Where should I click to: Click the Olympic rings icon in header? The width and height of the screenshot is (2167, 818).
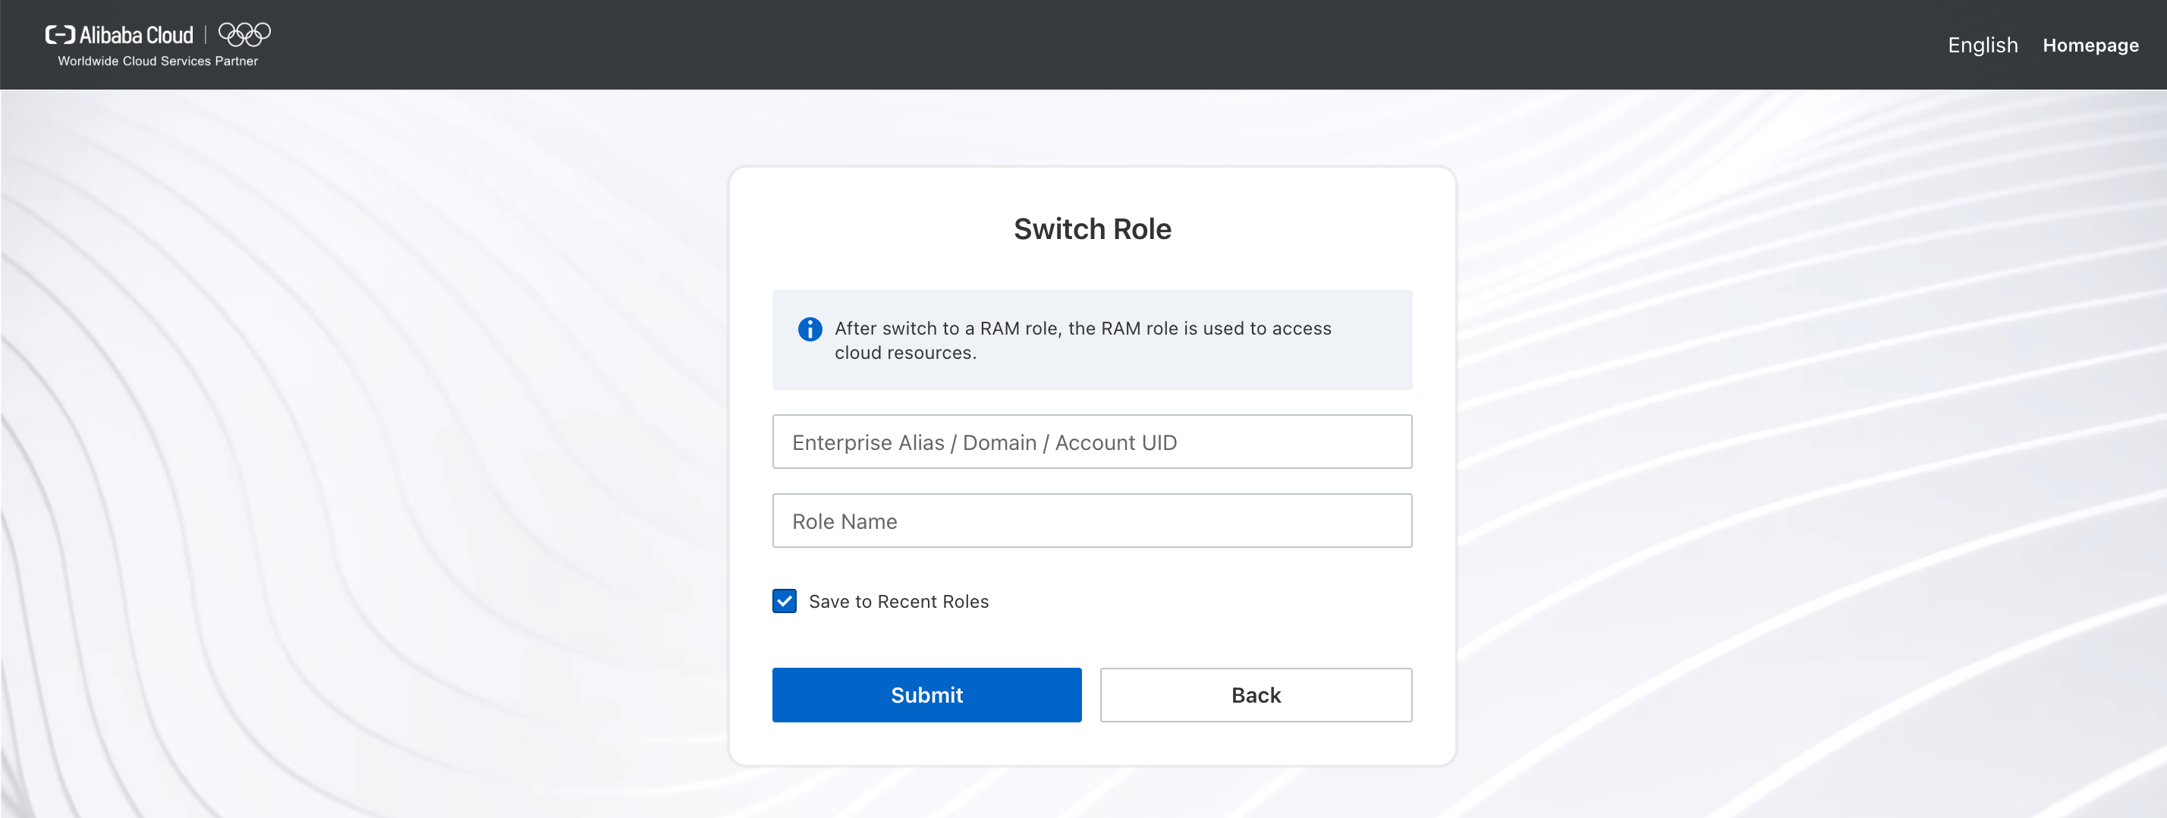tap(245, 33)
